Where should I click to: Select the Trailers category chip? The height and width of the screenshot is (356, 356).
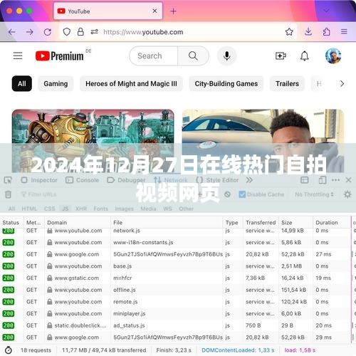287,83
